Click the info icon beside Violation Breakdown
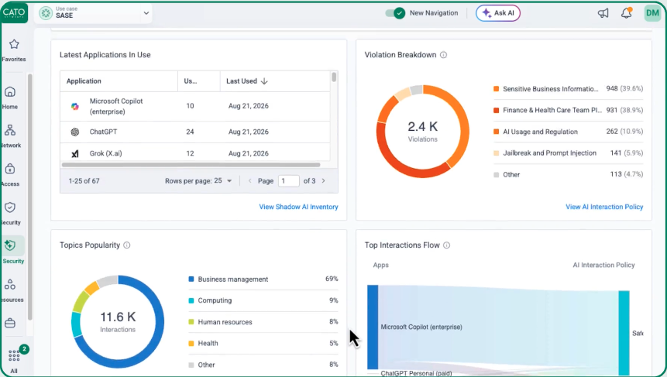 click(x=443, y=55)
